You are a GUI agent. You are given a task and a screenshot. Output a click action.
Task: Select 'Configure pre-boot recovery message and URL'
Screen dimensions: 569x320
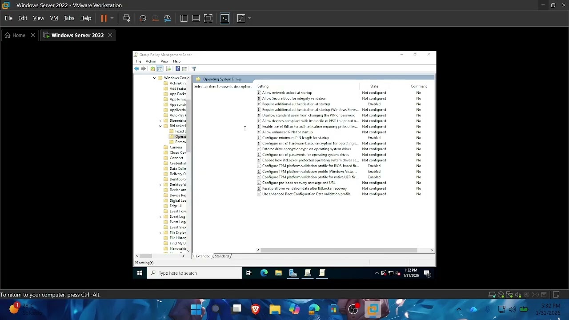299,183
